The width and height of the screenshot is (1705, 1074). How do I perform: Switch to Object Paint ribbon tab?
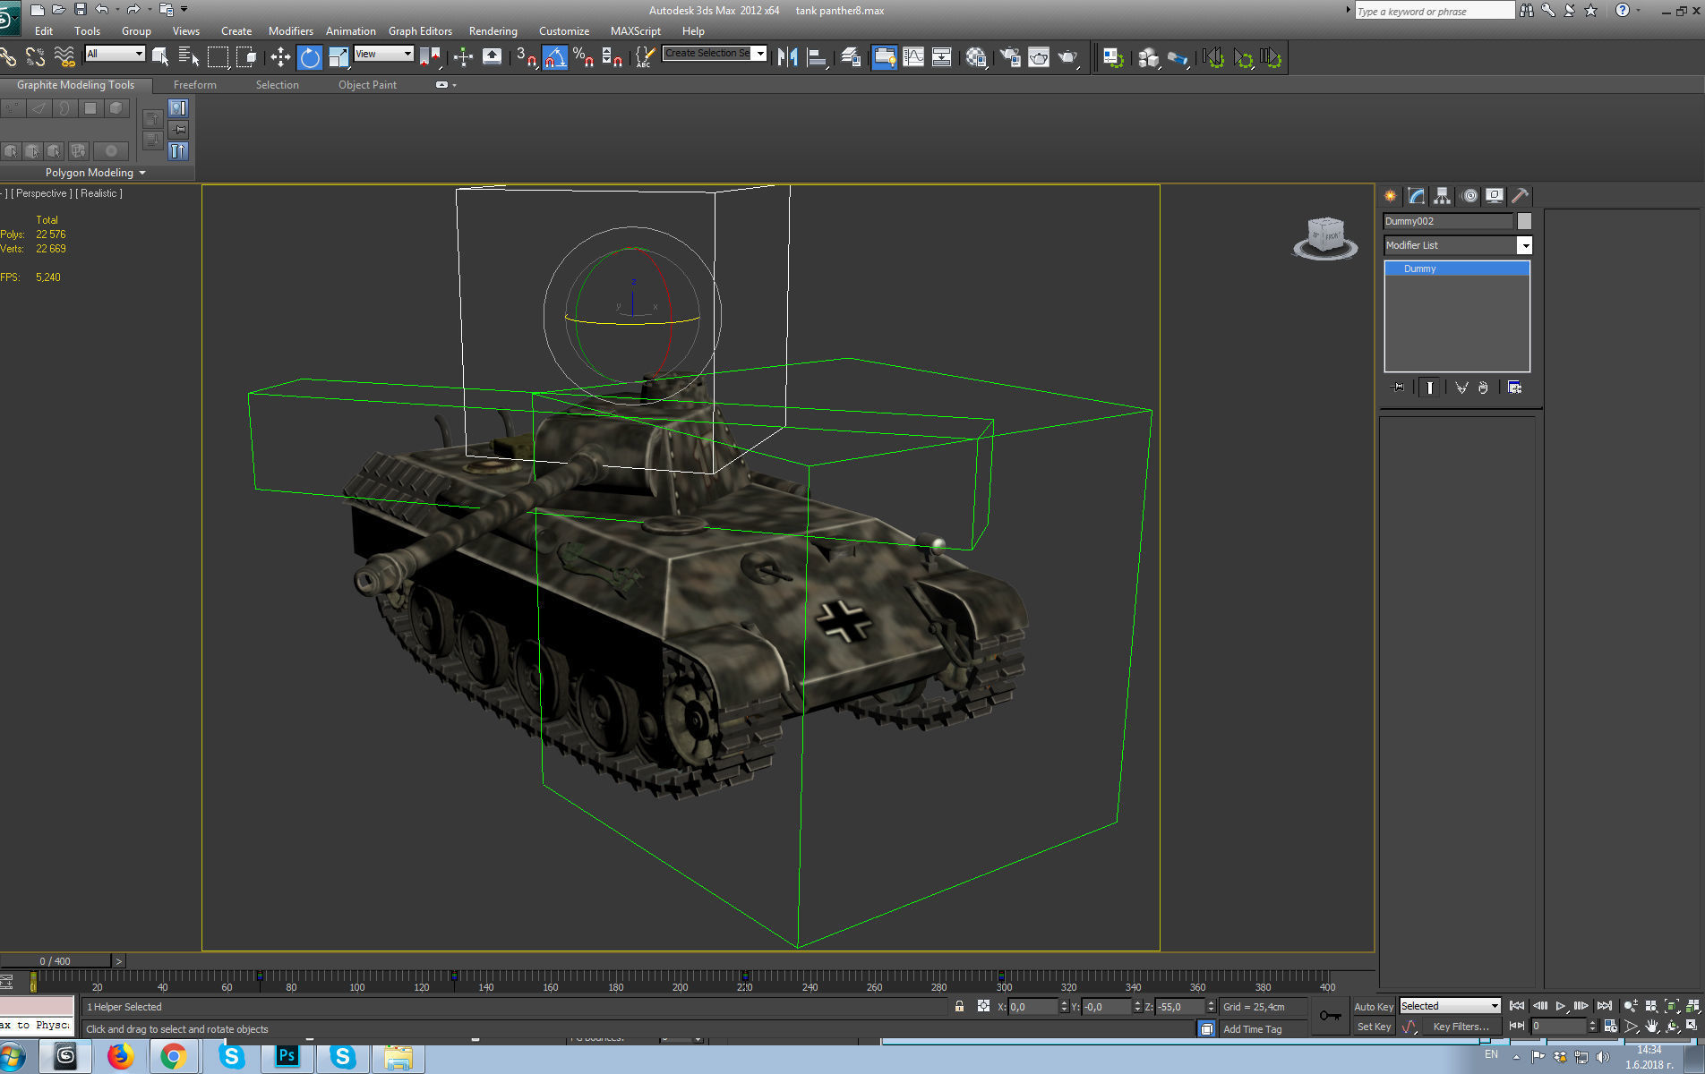click(x=367, y=85)
